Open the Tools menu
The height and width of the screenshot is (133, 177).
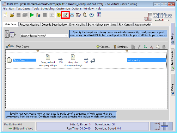pyautogui.click(x=35, y=9)
